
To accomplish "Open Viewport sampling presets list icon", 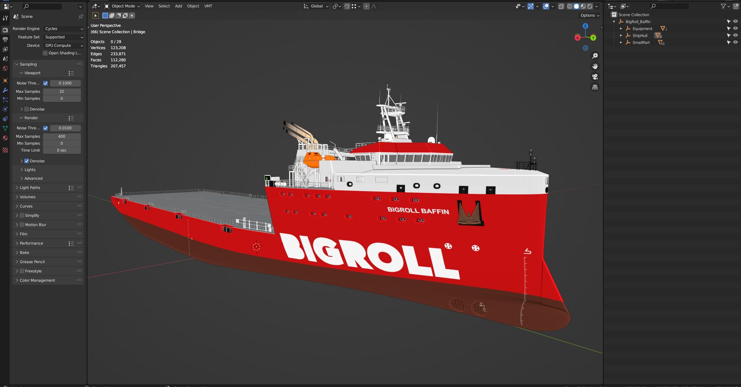I will (71, 73).
